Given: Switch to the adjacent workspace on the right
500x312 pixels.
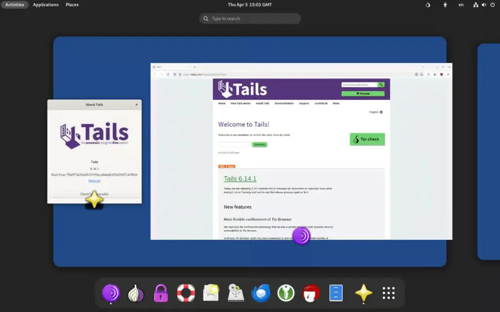Looking at the screenshot, I should tap(489, 152).
